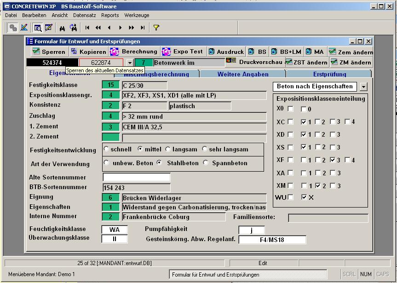The image size is (397, 283).
Task: Uncheck XM exposure class box 2
Action: pyautogui.click(x=318, y=185)
